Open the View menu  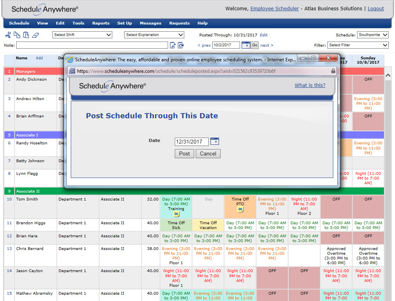42,23
